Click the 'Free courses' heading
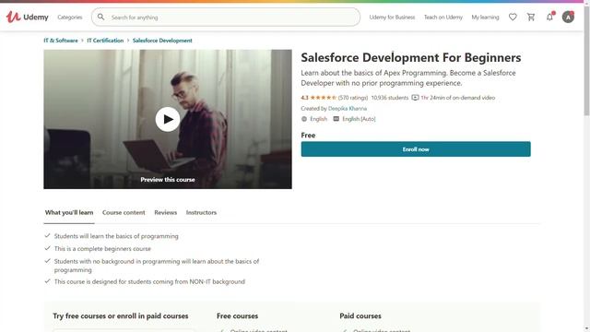590x332 pixels. [238, 315]
